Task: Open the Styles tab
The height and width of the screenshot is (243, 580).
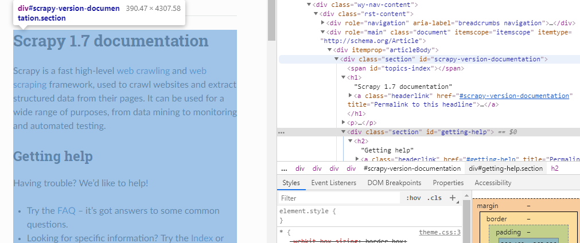Action: tap(291, 183)
